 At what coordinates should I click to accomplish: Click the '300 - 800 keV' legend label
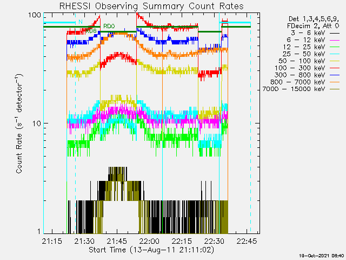pos(300,75)
